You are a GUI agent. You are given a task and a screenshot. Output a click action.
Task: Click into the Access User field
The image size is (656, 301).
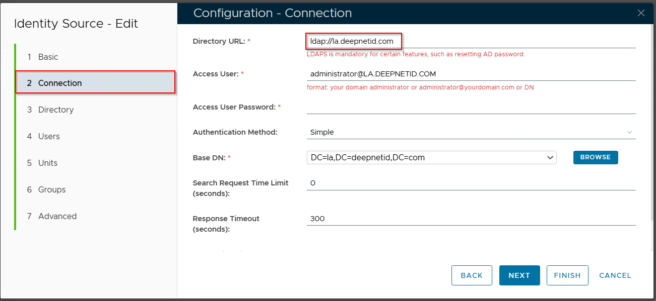tap(471, 74)
